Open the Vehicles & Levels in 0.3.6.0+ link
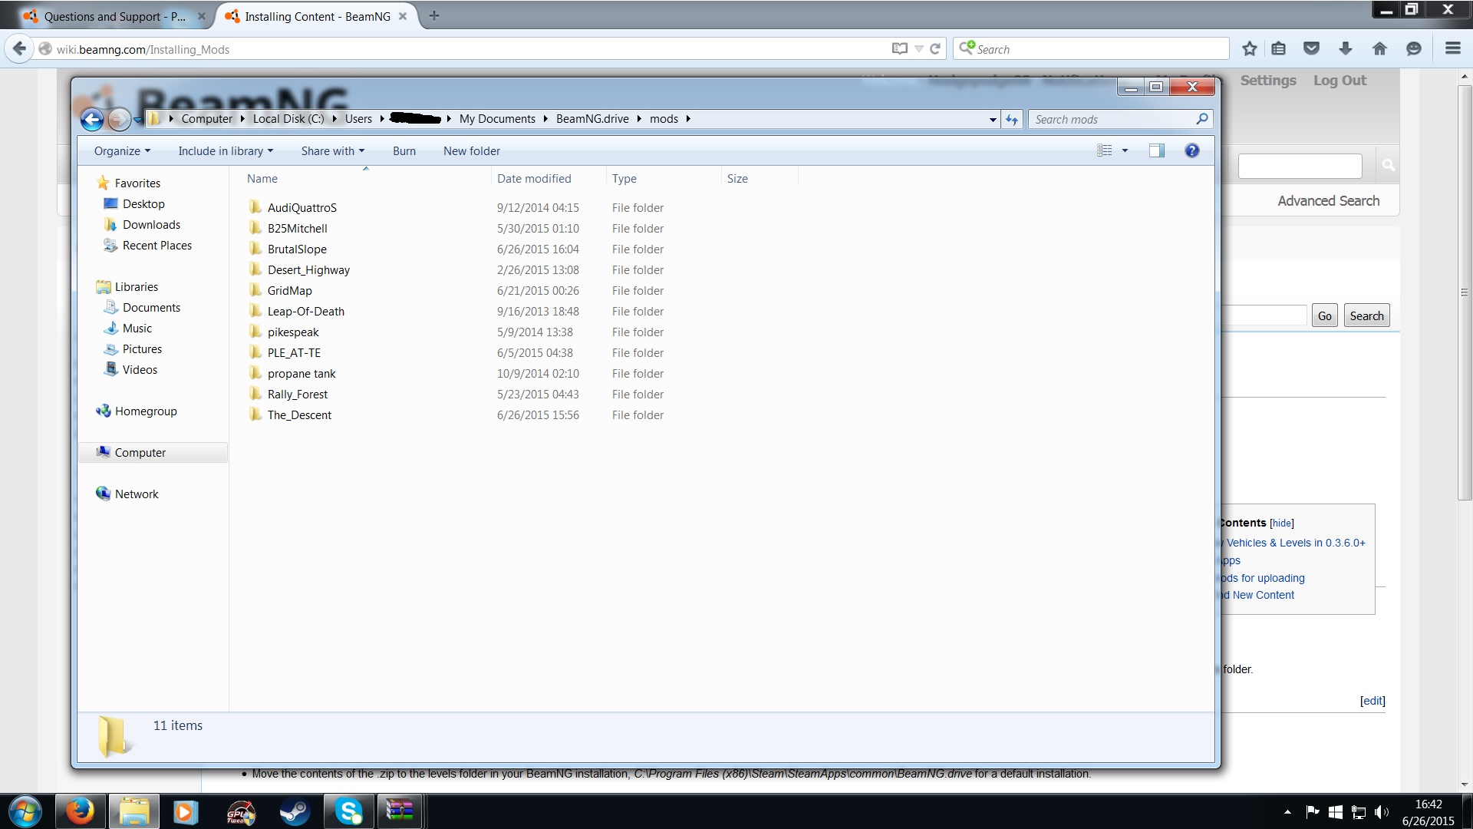The width and height of the screenshot is (1473, 829). [x=1296, y=543]
